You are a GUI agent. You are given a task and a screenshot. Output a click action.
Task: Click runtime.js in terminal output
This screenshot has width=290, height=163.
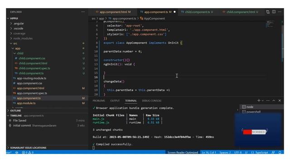101,123
